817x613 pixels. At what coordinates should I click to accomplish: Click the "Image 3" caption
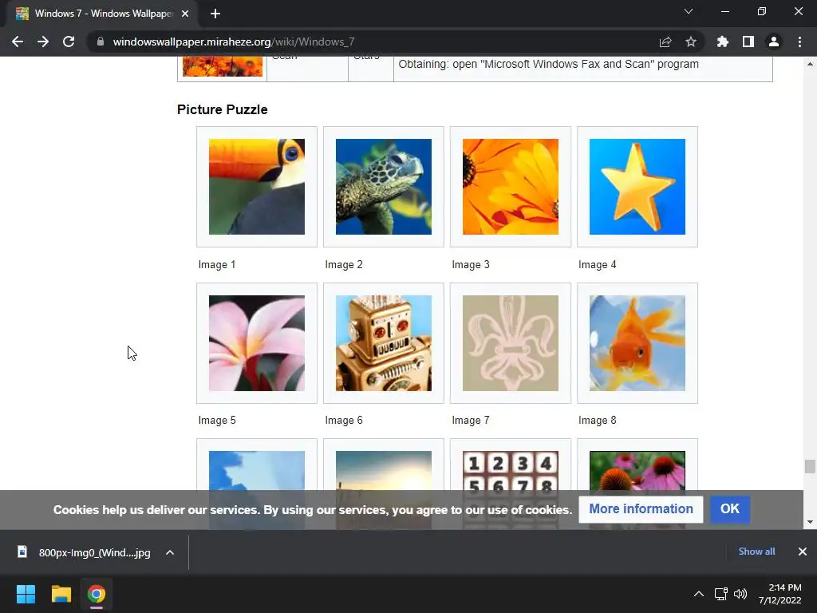(x=471, y=265)
